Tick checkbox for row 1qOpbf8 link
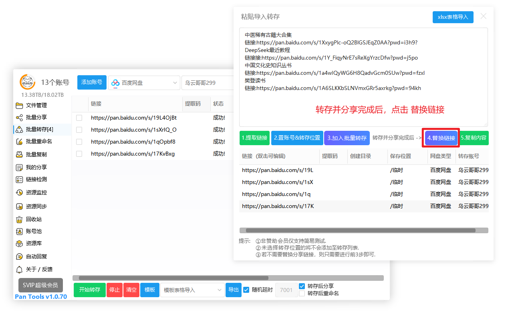This screenshot has width=510, height=312. tap(79, 142)
